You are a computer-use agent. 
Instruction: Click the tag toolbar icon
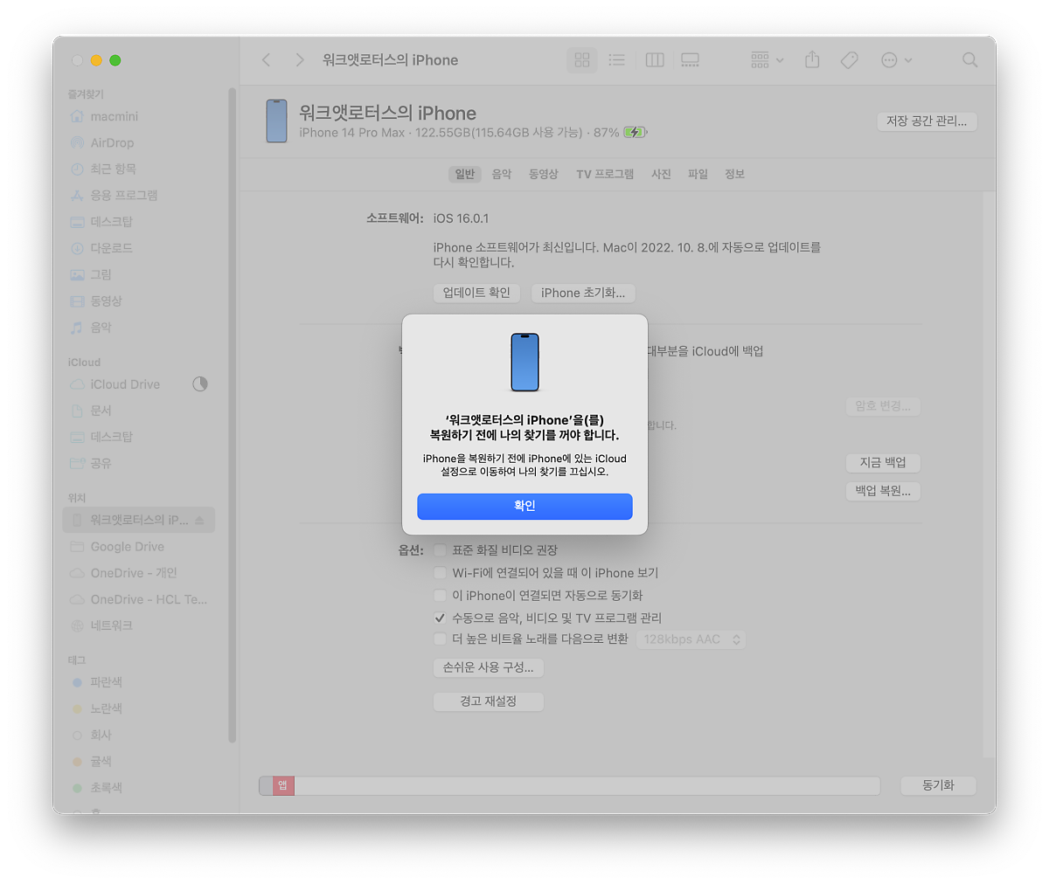pyautogui.click(x=849, y=59)
